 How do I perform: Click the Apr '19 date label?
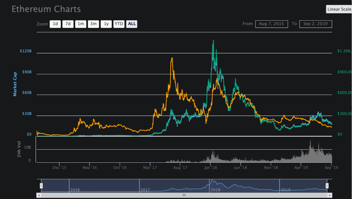tap(301, 168)
